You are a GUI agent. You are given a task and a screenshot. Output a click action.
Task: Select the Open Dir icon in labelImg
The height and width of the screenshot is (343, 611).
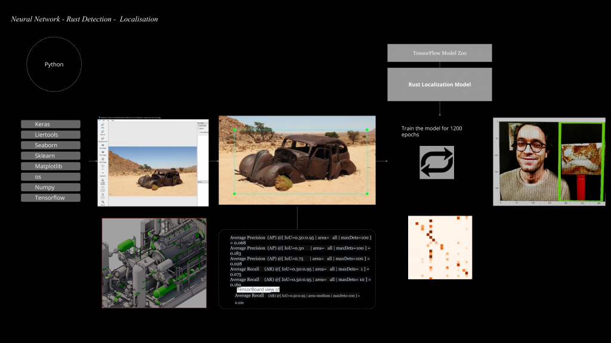click(102, 132)
